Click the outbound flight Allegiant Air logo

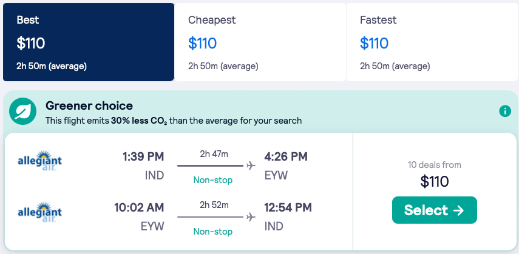tap(41, 162)
